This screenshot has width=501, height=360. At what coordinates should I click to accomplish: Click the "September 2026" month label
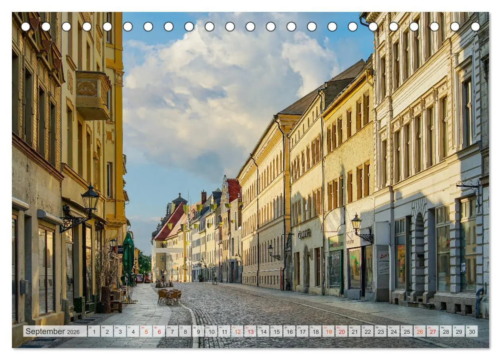pos(53,331)
